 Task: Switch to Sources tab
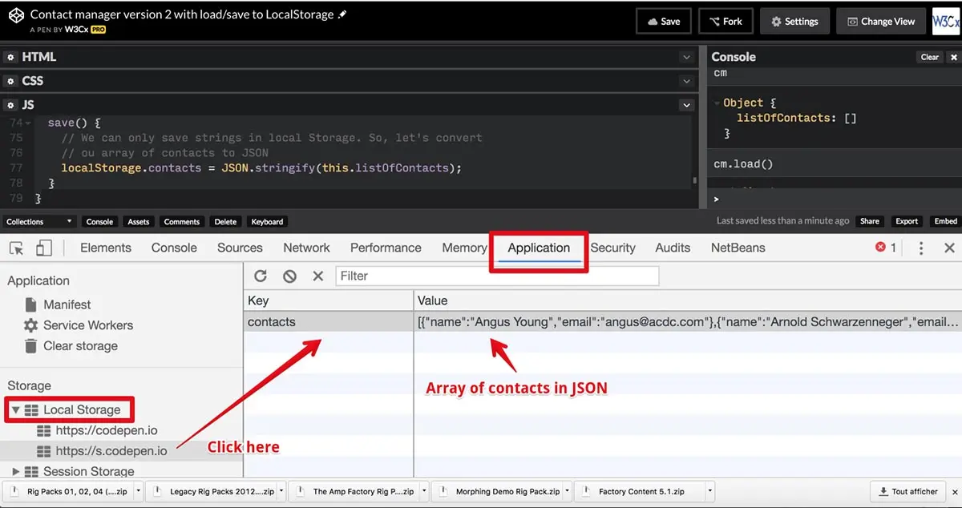pyautogui.click(x=240, y=248)
